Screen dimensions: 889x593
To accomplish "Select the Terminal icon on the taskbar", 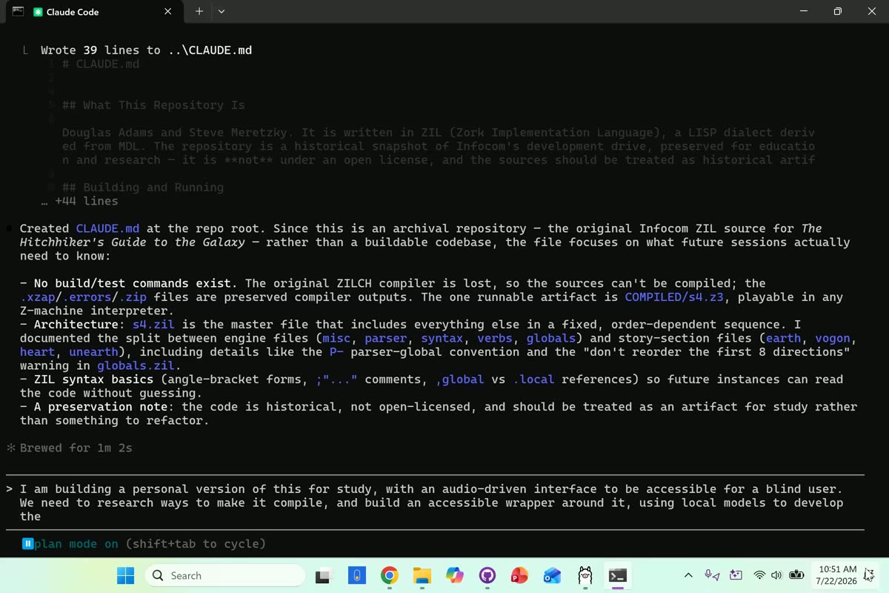I will click(x=618, y=575).
